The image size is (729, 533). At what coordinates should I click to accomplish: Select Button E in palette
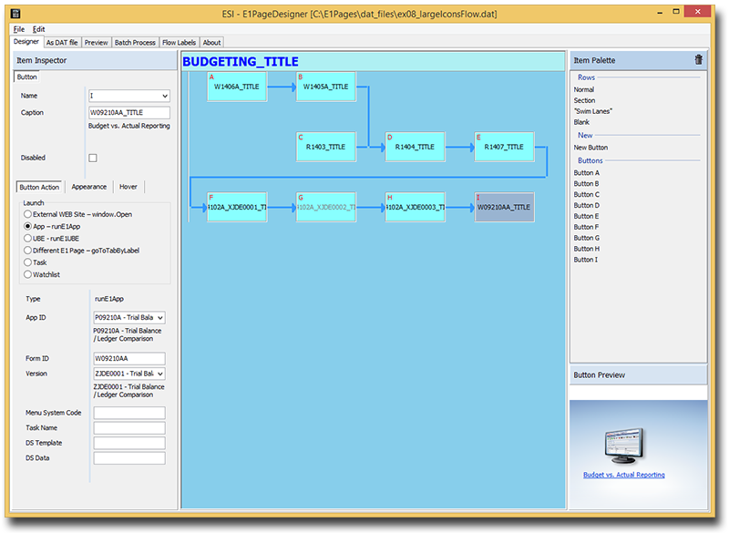586,216
